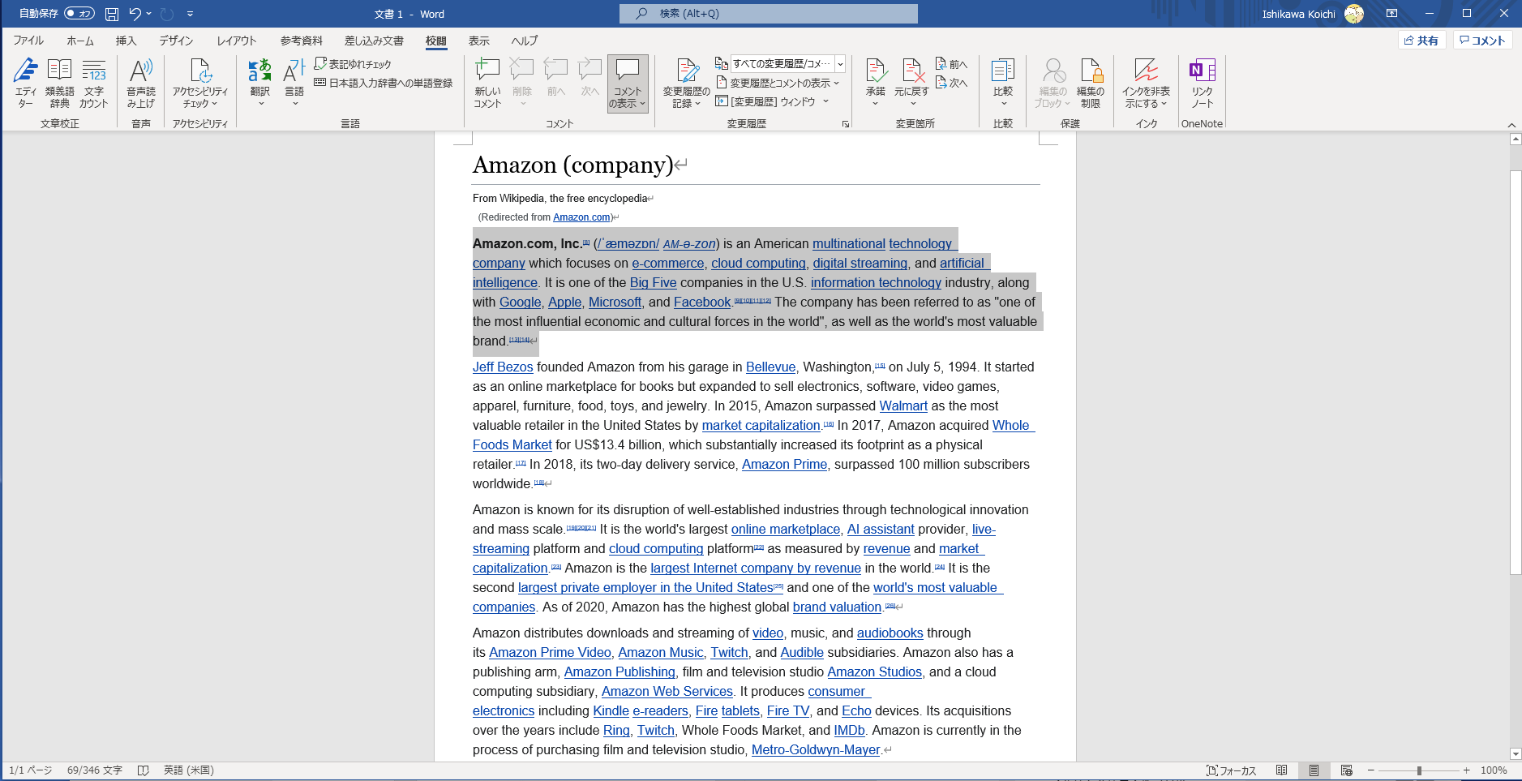The width and height of the screenshot is (1522, 781).
Task: Switch to the 参考資料 tab
Action: point(302,41)
